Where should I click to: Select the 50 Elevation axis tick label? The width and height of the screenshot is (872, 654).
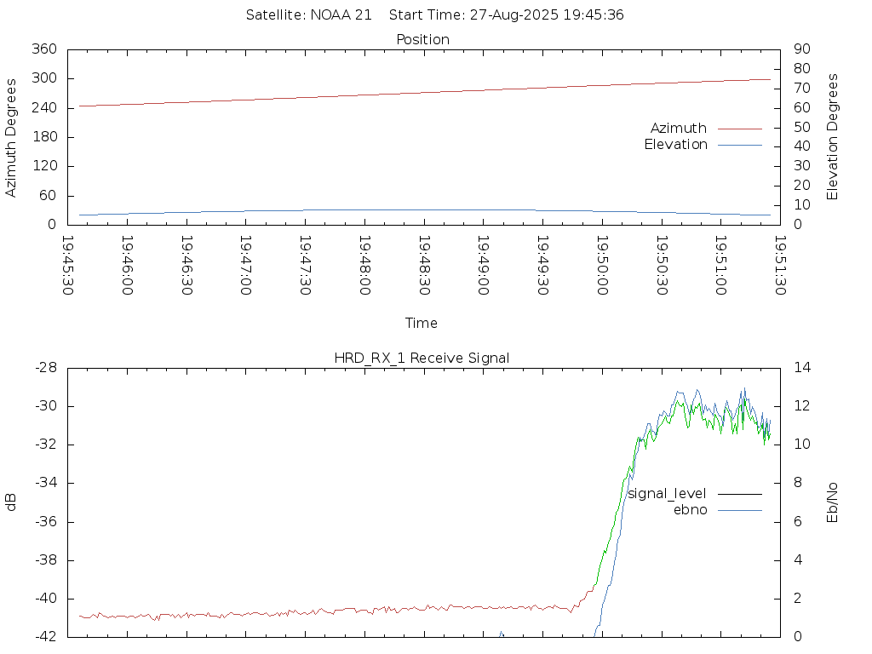coord(802,127)
